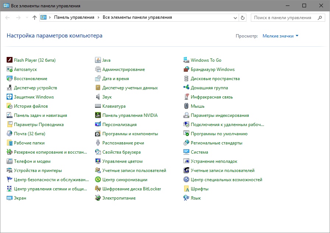The width and height of the screenshot is (330, 233).
Task: Expand chevron after Панель управления breadcrumb
Action: tap(98, 17)
